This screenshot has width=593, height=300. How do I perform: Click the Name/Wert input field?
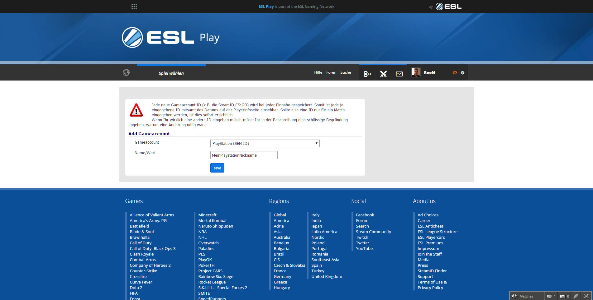[x=244, y=155]
